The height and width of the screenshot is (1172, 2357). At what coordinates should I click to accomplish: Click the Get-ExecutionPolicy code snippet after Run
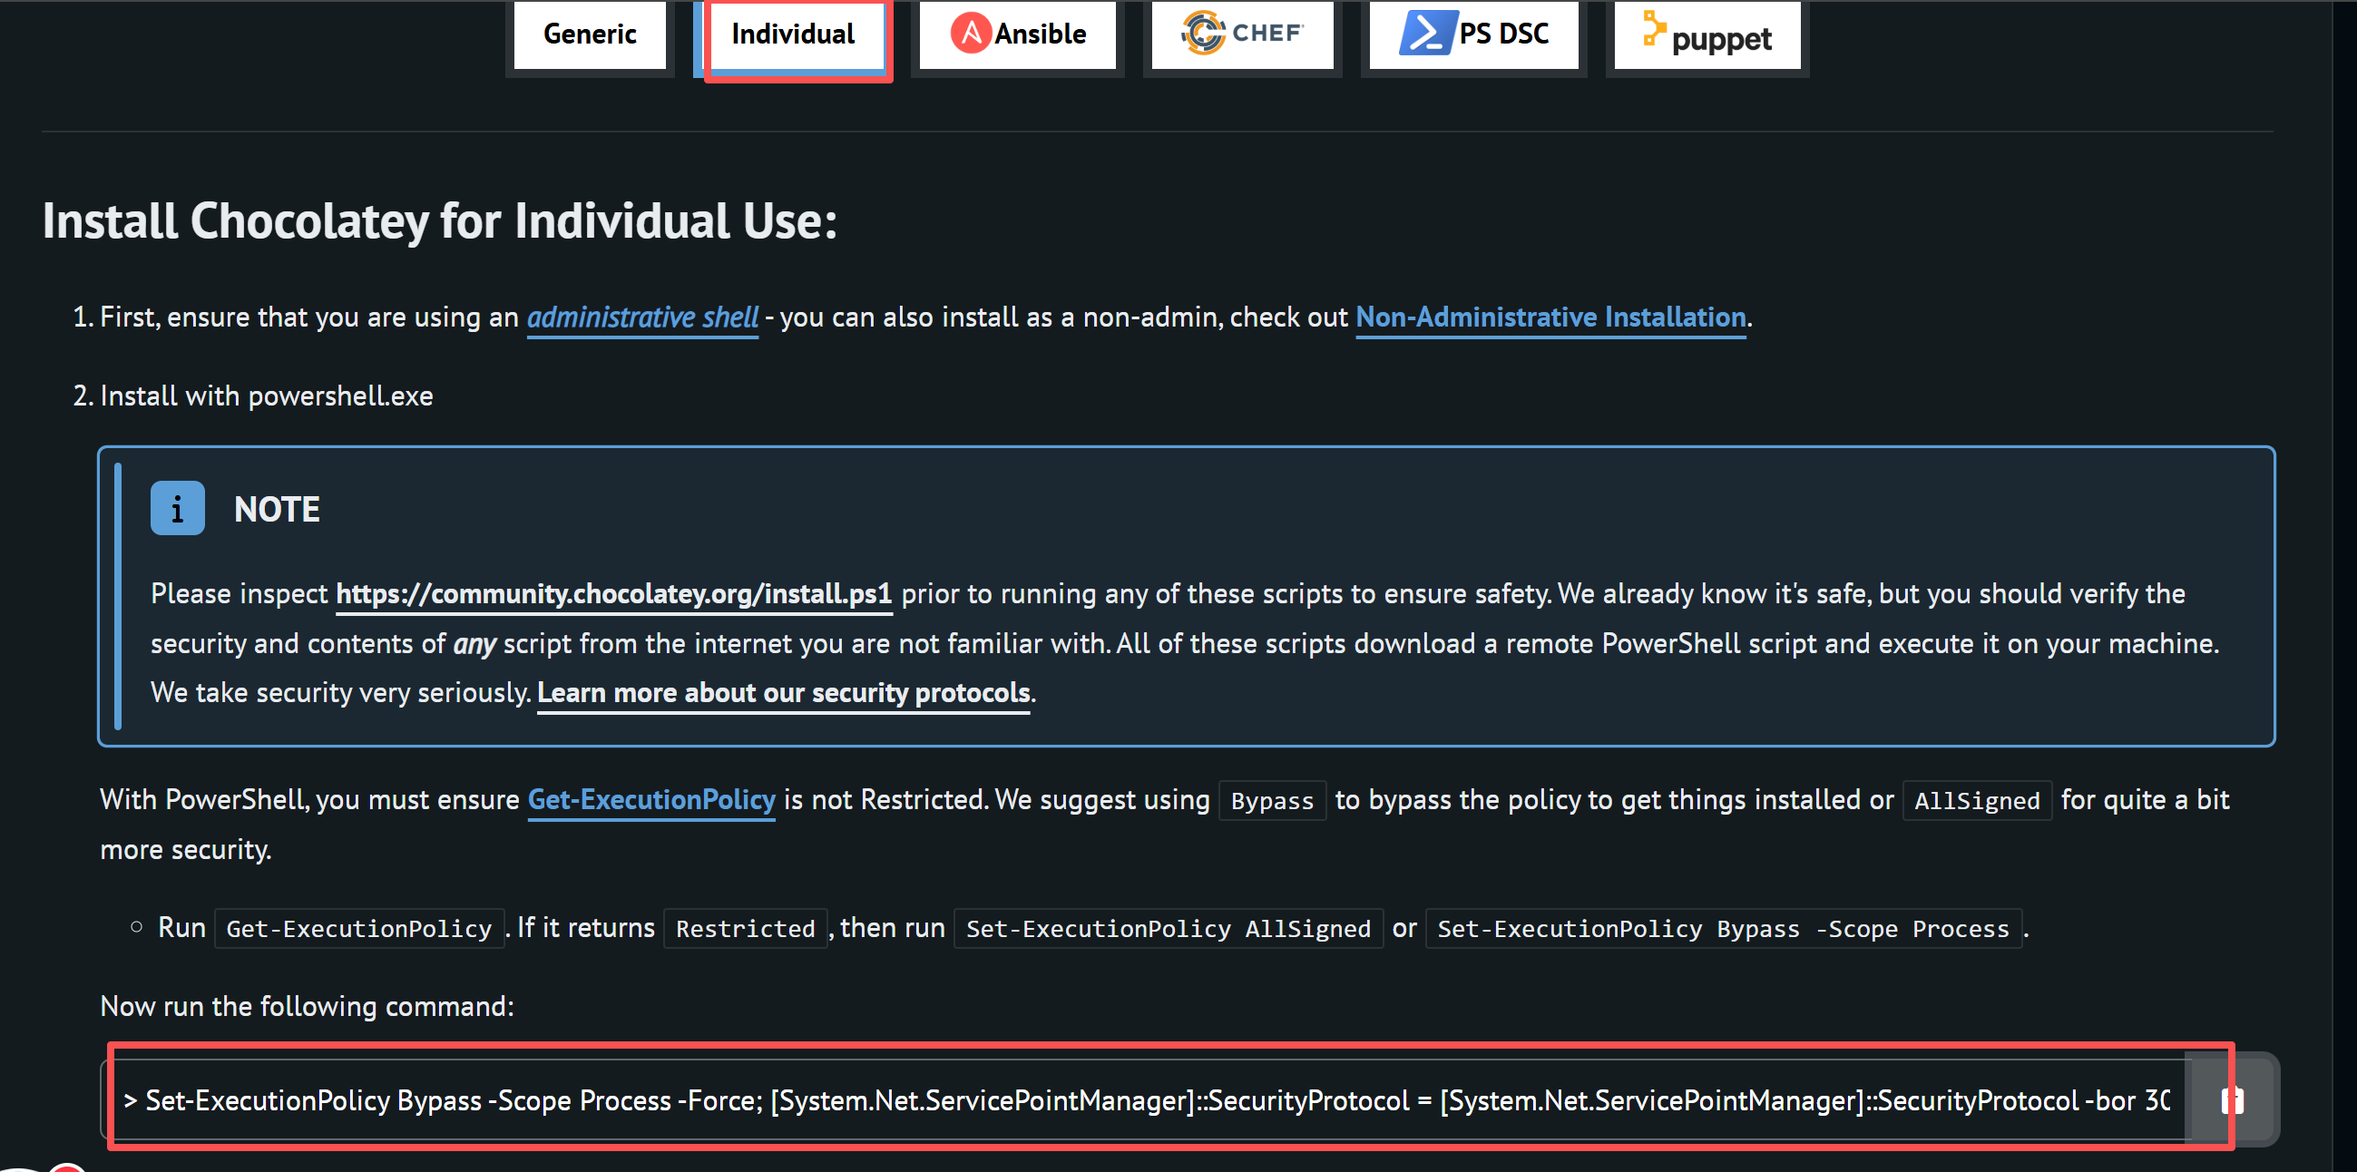358,929
